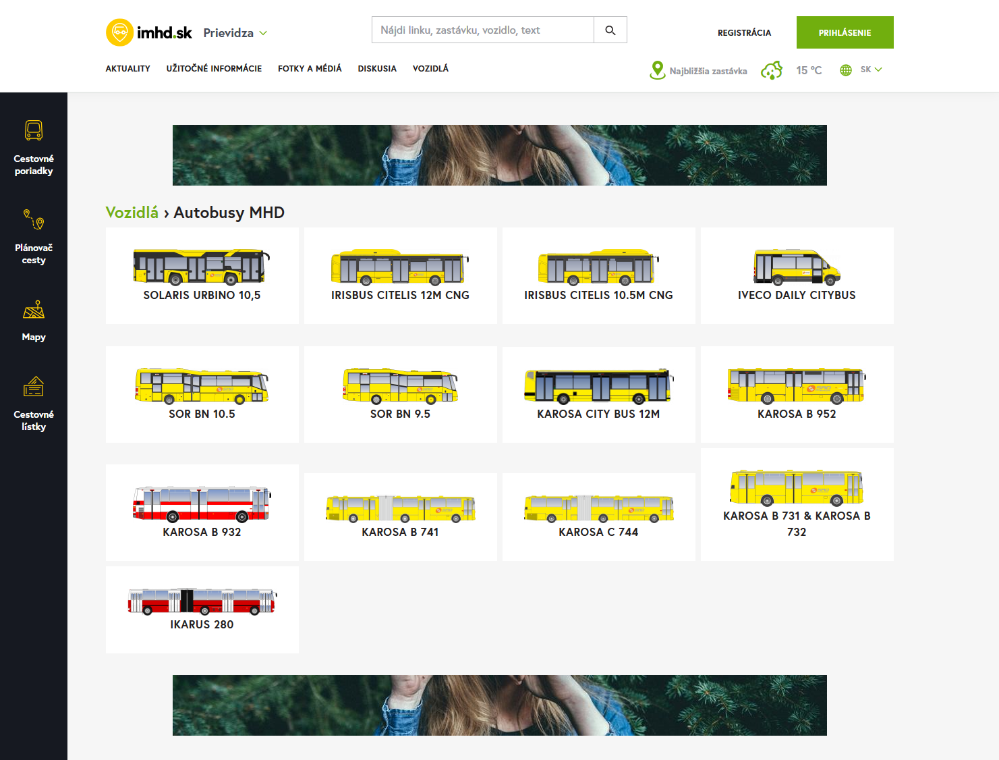Click the imhd.sk wordmark text
The width and height of the screenshot is (999, 760).
(x=164, y=32)
